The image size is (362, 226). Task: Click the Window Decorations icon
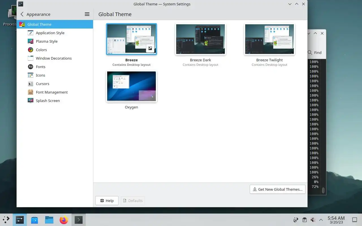pos(31,58)
